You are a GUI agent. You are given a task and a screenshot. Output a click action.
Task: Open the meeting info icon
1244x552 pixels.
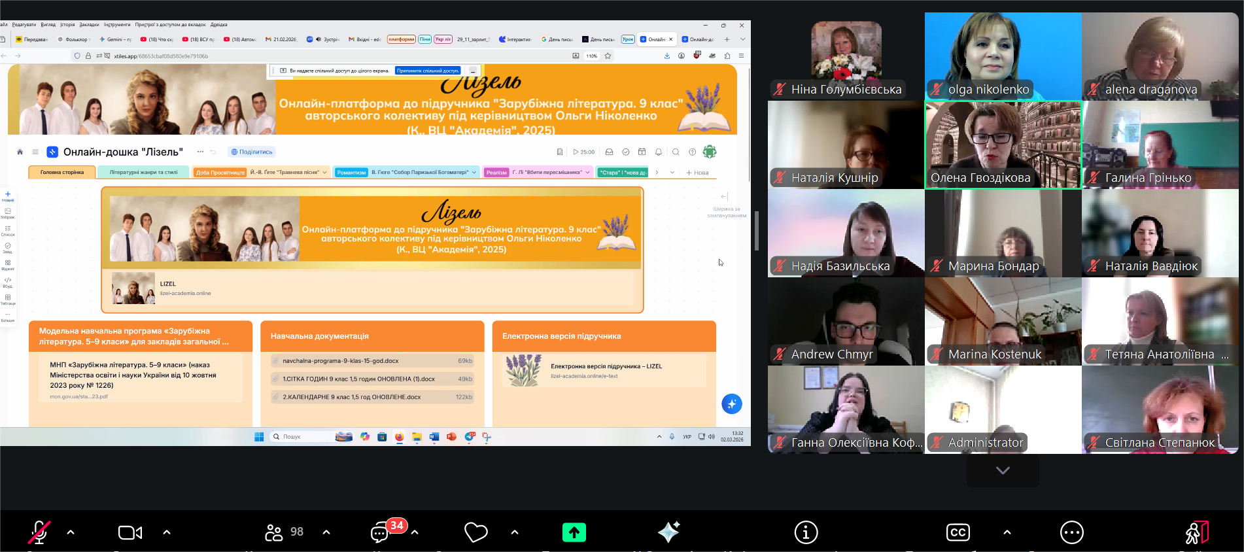click(x=806, y=532)
